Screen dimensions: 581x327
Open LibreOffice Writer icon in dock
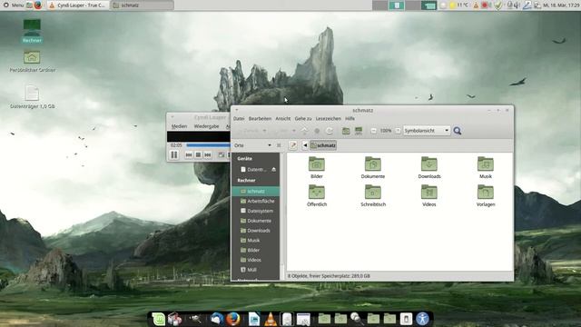point(254,319)
